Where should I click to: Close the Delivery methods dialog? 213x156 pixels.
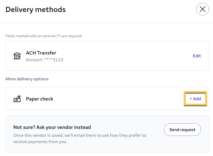203,9
